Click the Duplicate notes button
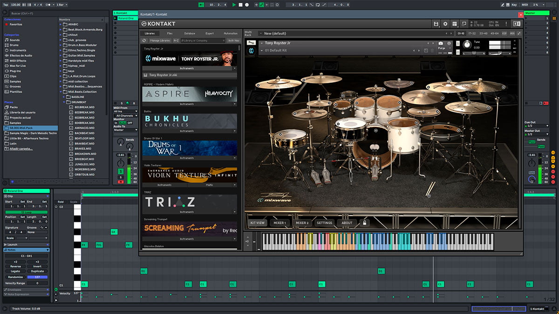Viewport: 559px width, 314px height. [37, 271]
